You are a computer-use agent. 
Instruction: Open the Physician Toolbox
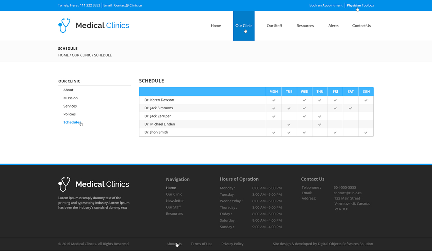360,5
